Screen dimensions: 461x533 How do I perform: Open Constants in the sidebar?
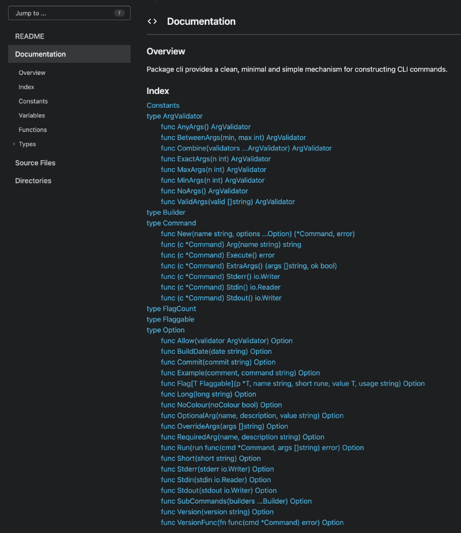(x=33, y=101)
